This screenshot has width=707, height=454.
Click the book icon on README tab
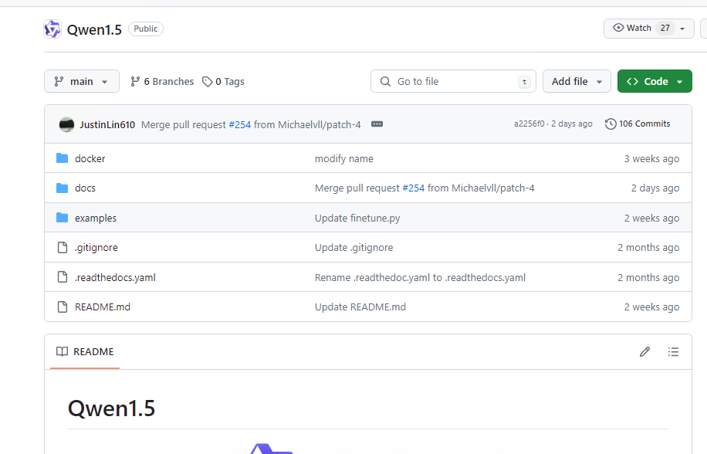[62, 351]
